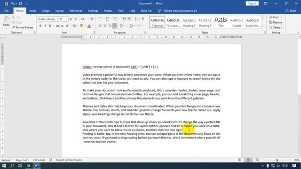Toggle Bold formatting
301x169 pixels.
40,26
